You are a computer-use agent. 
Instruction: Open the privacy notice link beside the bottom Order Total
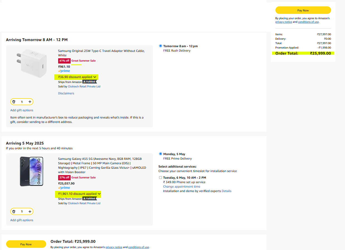point(114,247)
